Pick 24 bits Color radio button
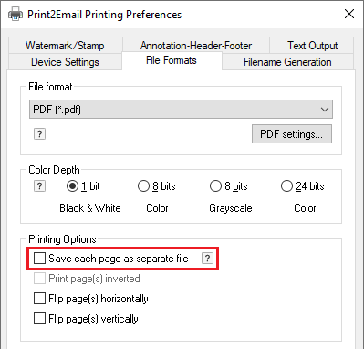This screenshot has width=364, height=349. (x=286, y=186)
